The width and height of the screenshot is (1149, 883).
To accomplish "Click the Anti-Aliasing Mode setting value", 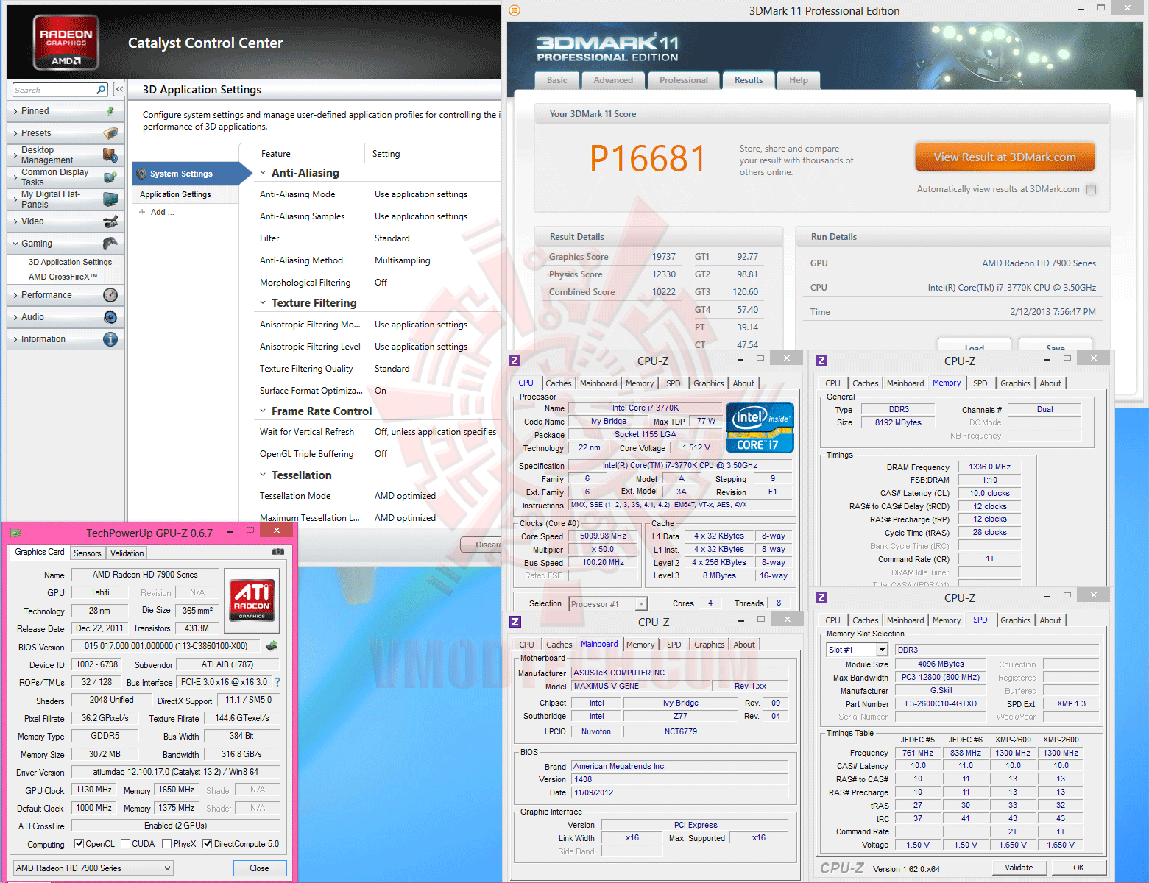I will [421, 194].
